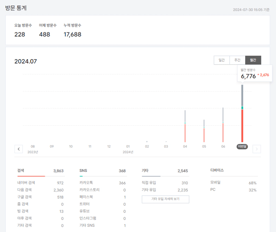Click the 05 month bar in chart
The height and width of the screenshot is (232, 276).
coord(204,131)
